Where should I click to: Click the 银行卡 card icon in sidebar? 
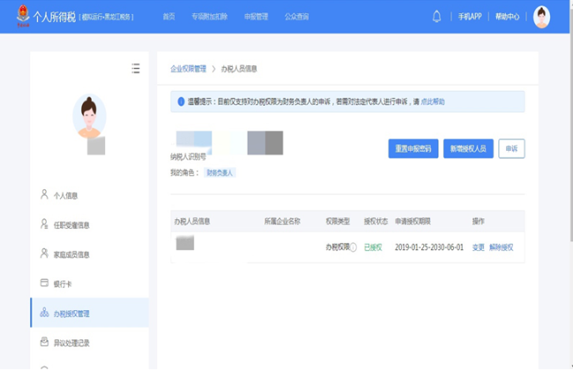click(44, 284)
